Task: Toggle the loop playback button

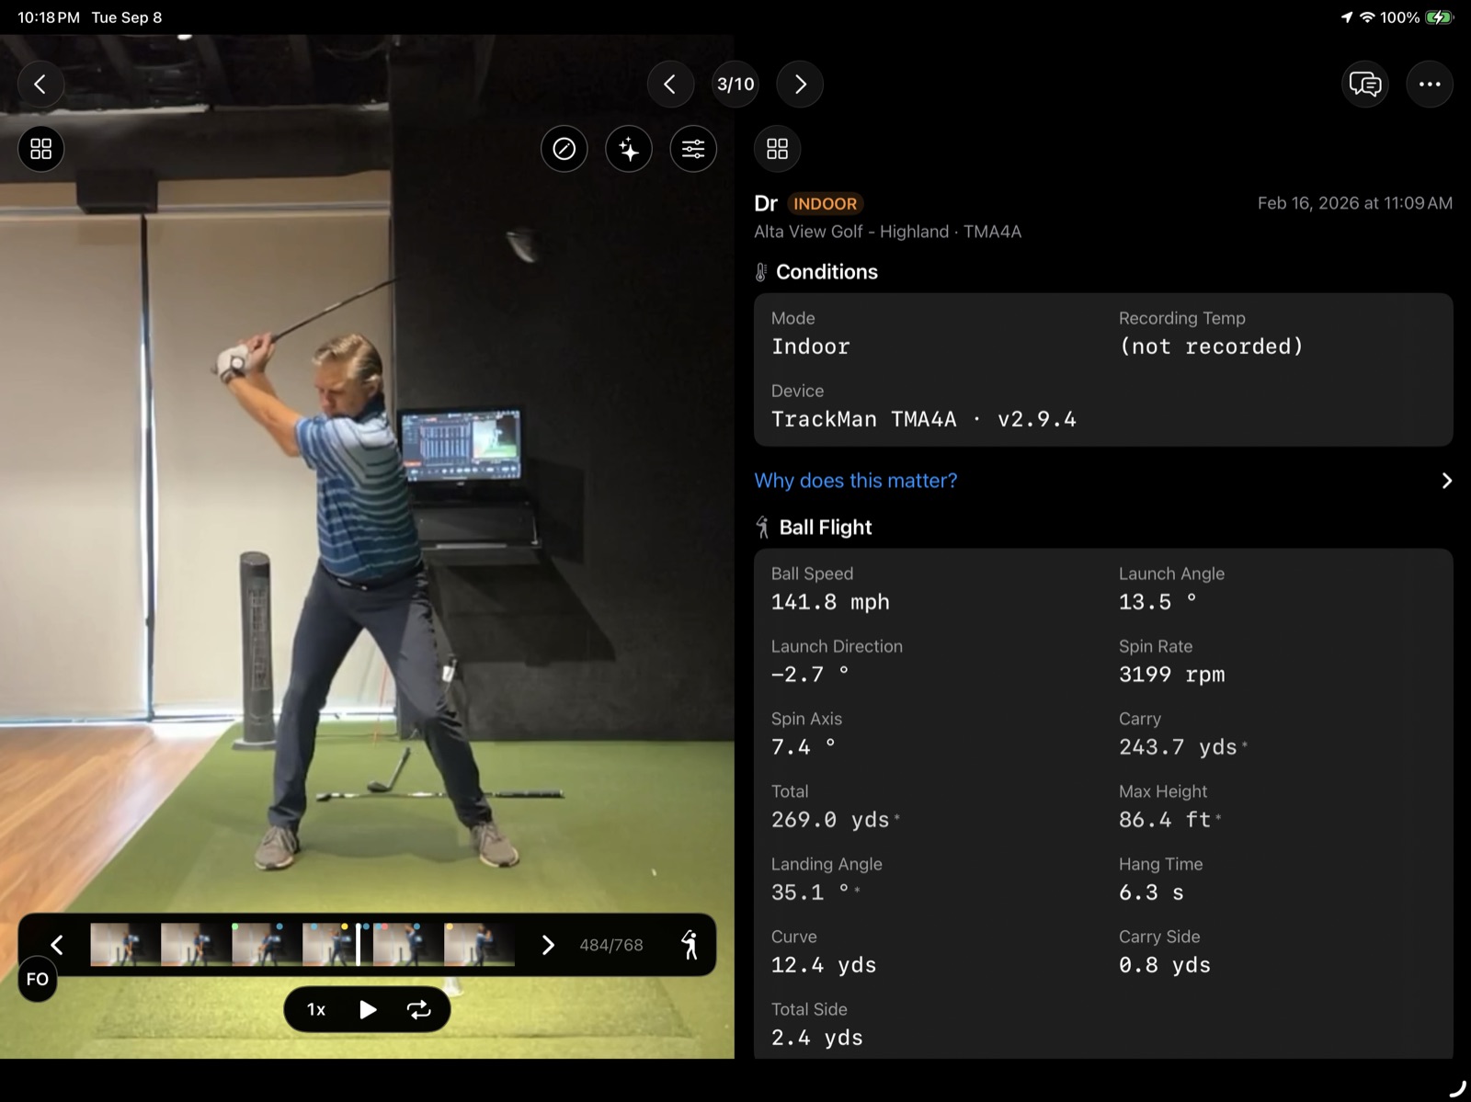Action: (419, 1010)
